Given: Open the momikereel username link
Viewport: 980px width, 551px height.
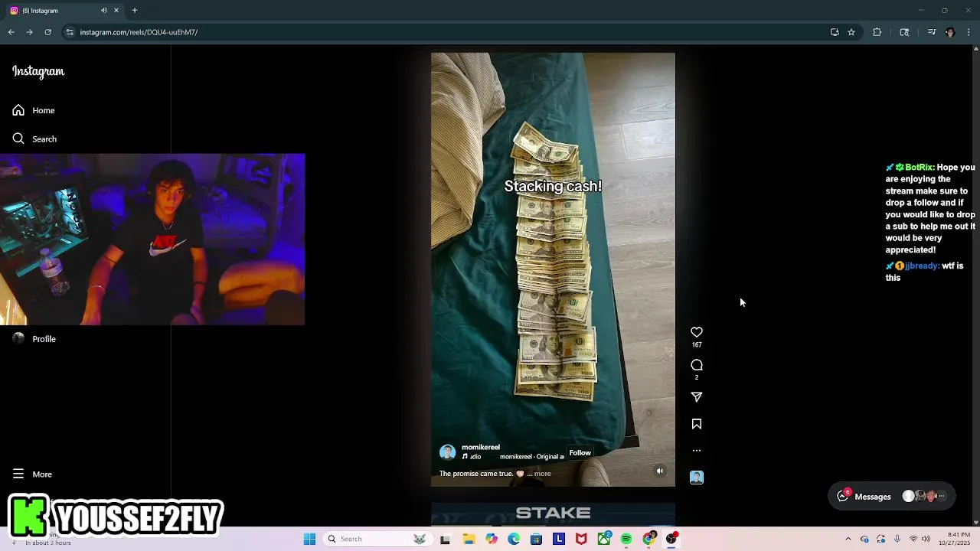Looking at the screenshot, I should (x=481, y=447).
